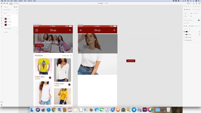The width and height of the screenshot is (201, 113).
Task: Click the Repeat Grid button
Action: click(x=187, y=9)
